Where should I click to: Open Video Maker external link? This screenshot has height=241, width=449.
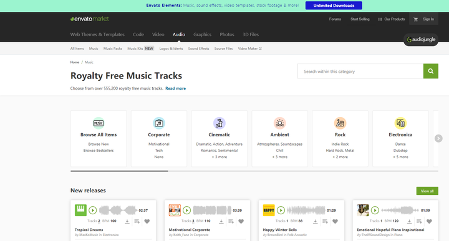249,49
